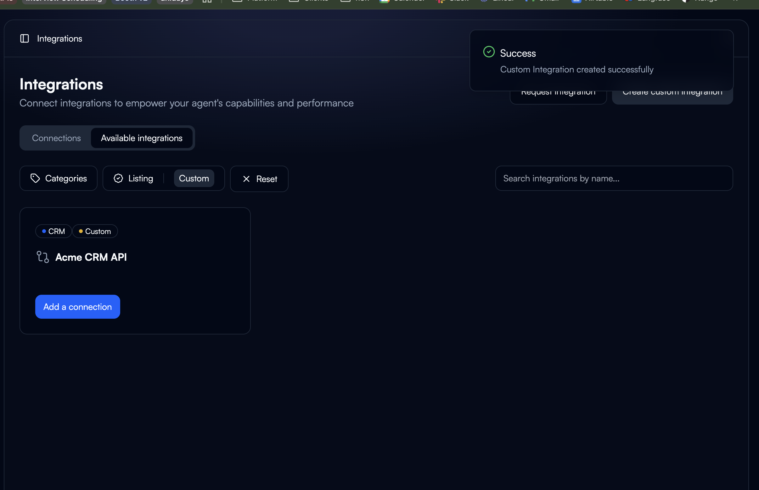
Task: Click the verified badge icon beside Listing
Action: pos(118,178)
